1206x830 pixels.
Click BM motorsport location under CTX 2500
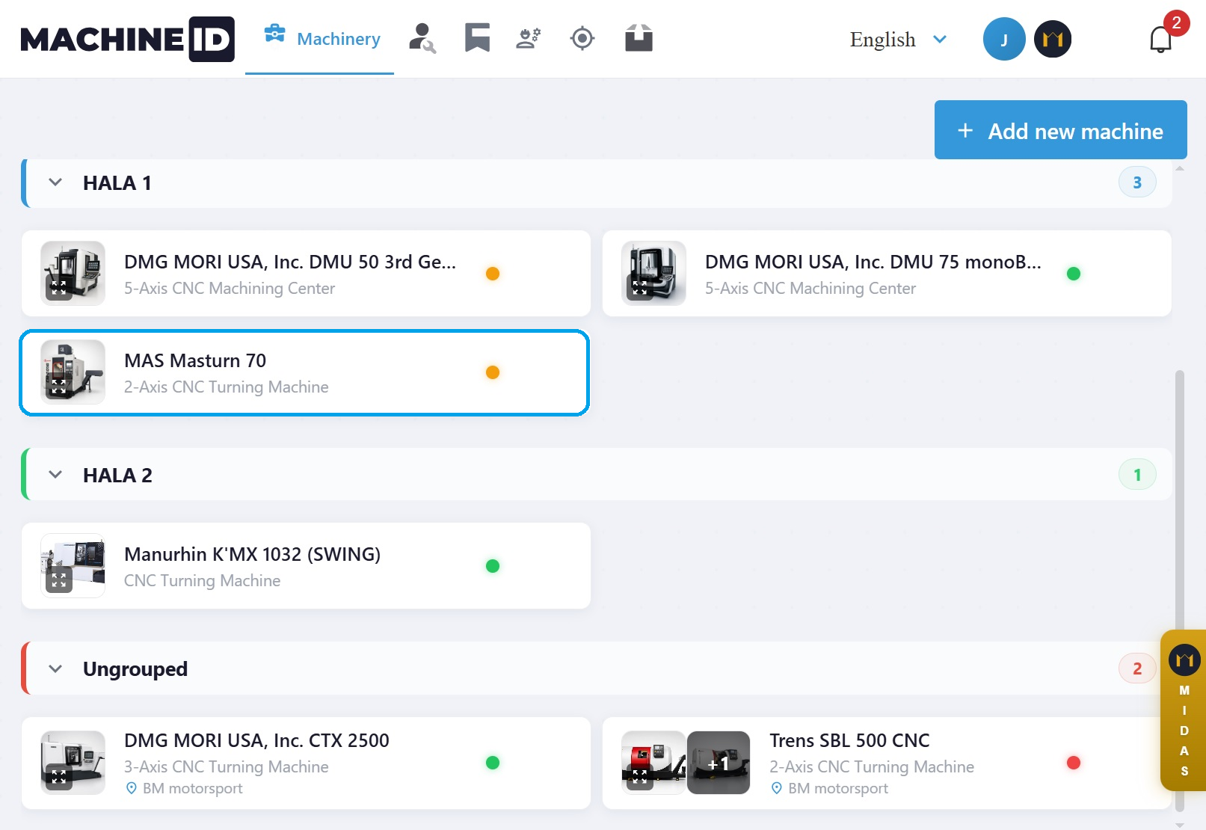[184, 788]
